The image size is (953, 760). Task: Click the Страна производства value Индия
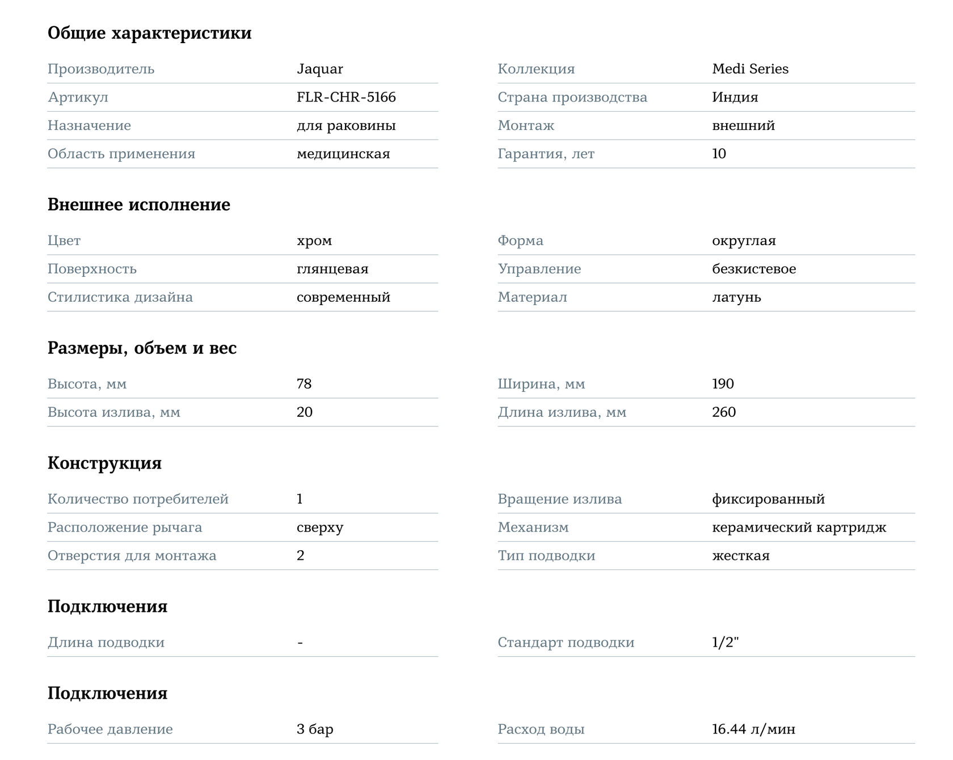(x=735, y=97)
